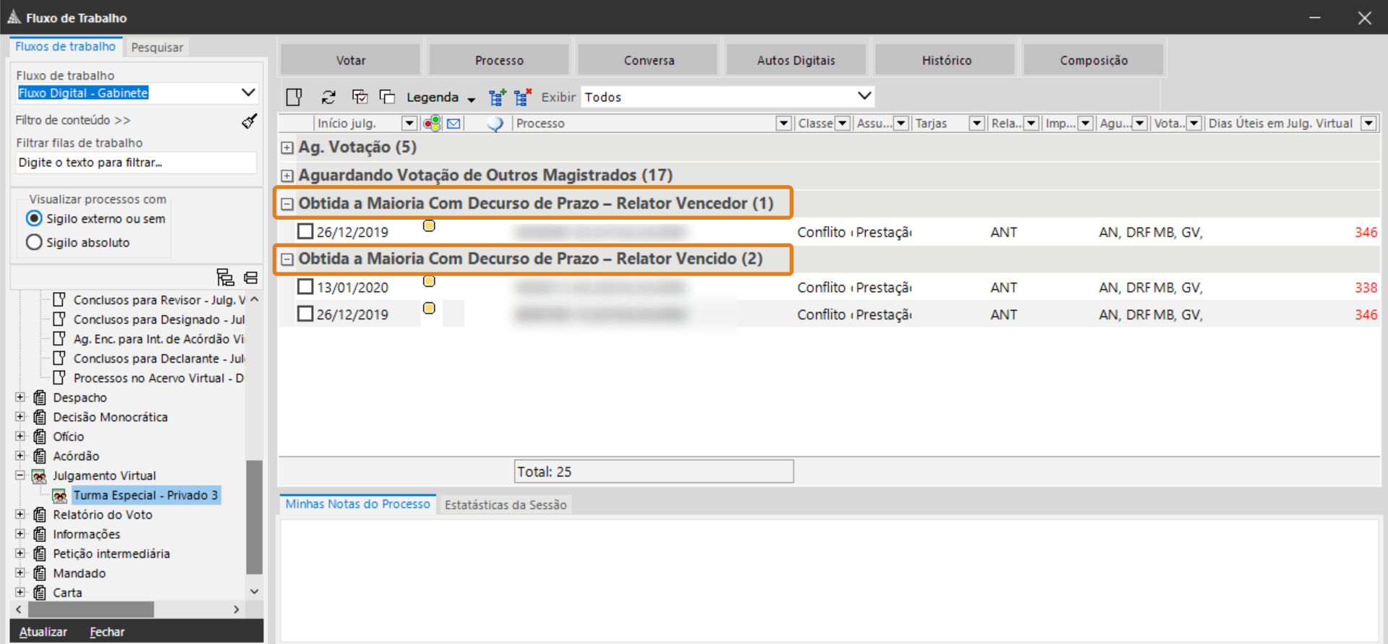Switch to the Fluxos de trabalho tab
Viewport: 1388px width, 644px height.
(65, 46)
